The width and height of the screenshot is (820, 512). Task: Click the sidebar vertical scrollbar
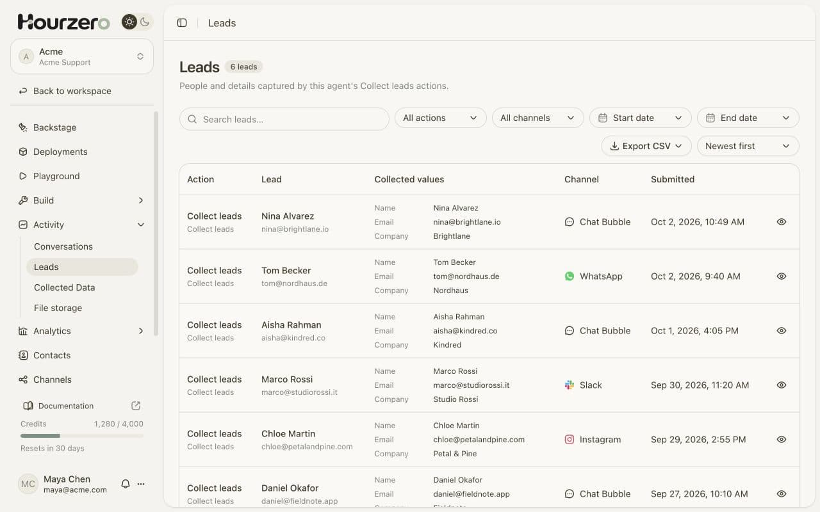point(156,224)
